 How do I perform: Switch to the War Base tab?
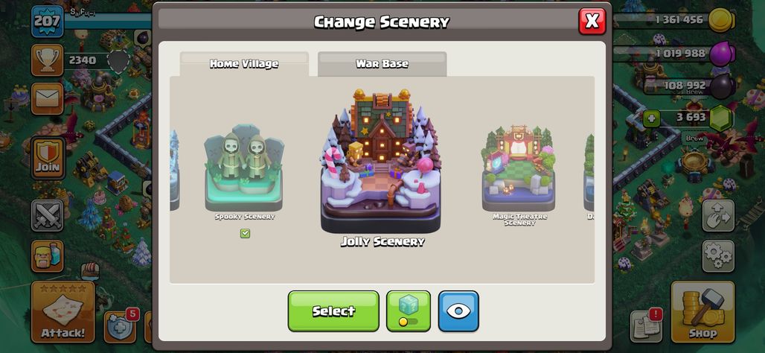click(x=382, y=64)
